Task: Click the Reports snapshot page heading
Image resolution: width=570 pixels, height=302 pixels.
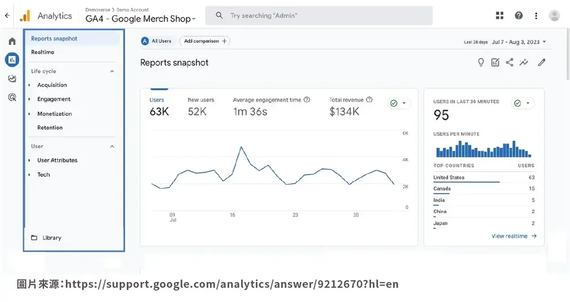Action: [174, 63]
